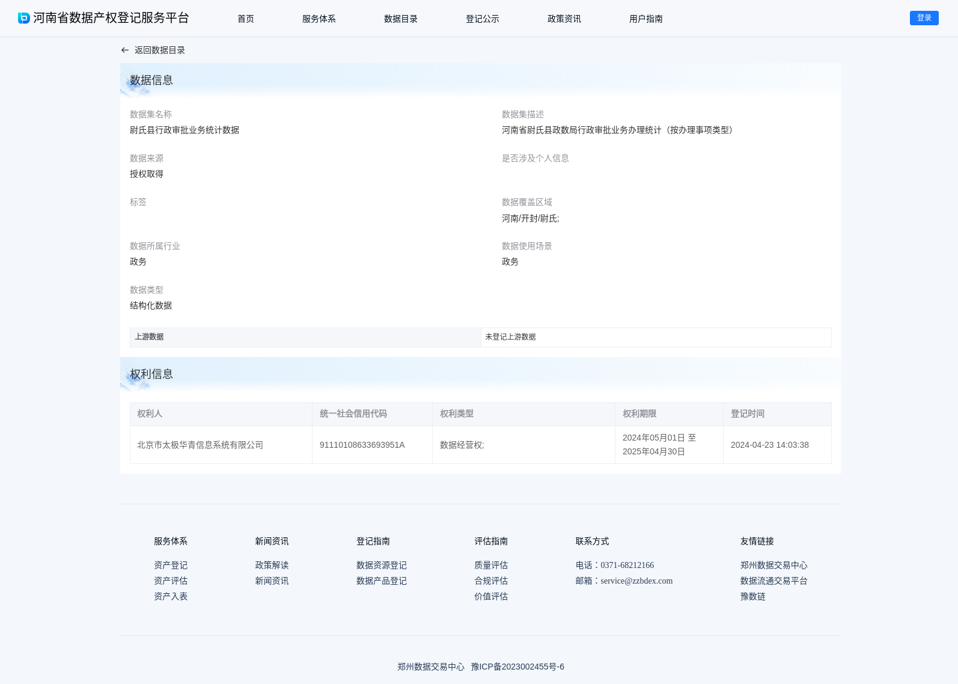
Task: Click the site title 河南省数据产权登记服务平台
Action: [111, 18]
